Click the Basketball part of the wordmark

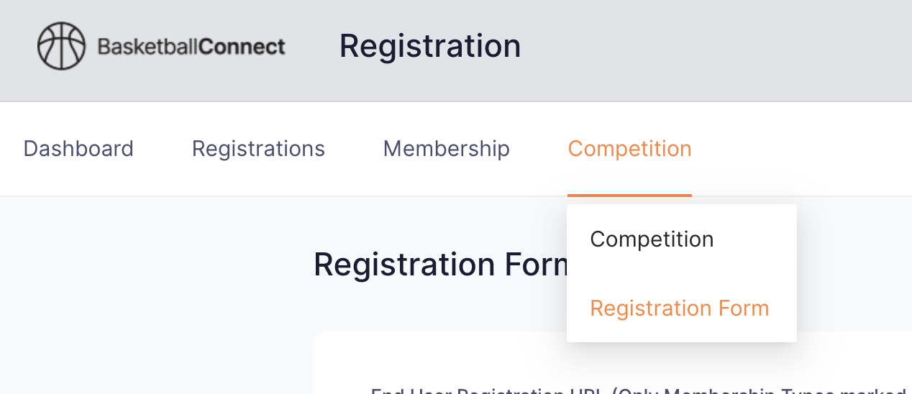tap(147, 47)
